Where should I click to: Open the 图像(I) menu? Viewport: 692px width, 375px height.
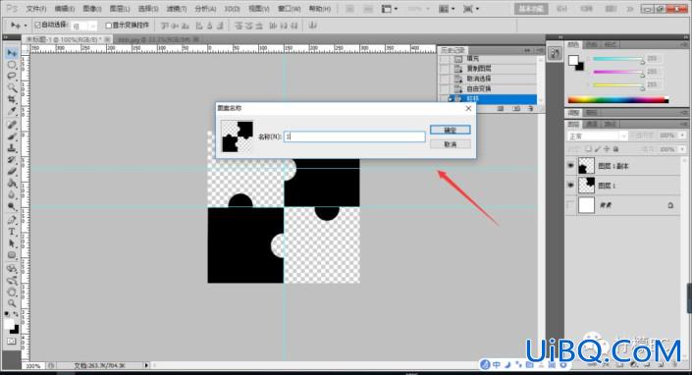92,9
